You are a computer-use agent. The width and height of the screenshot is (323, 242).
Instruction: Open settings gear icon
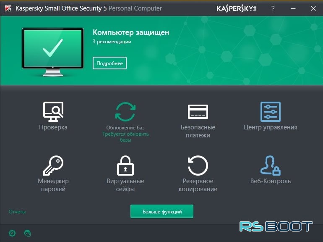pos(12,233)
